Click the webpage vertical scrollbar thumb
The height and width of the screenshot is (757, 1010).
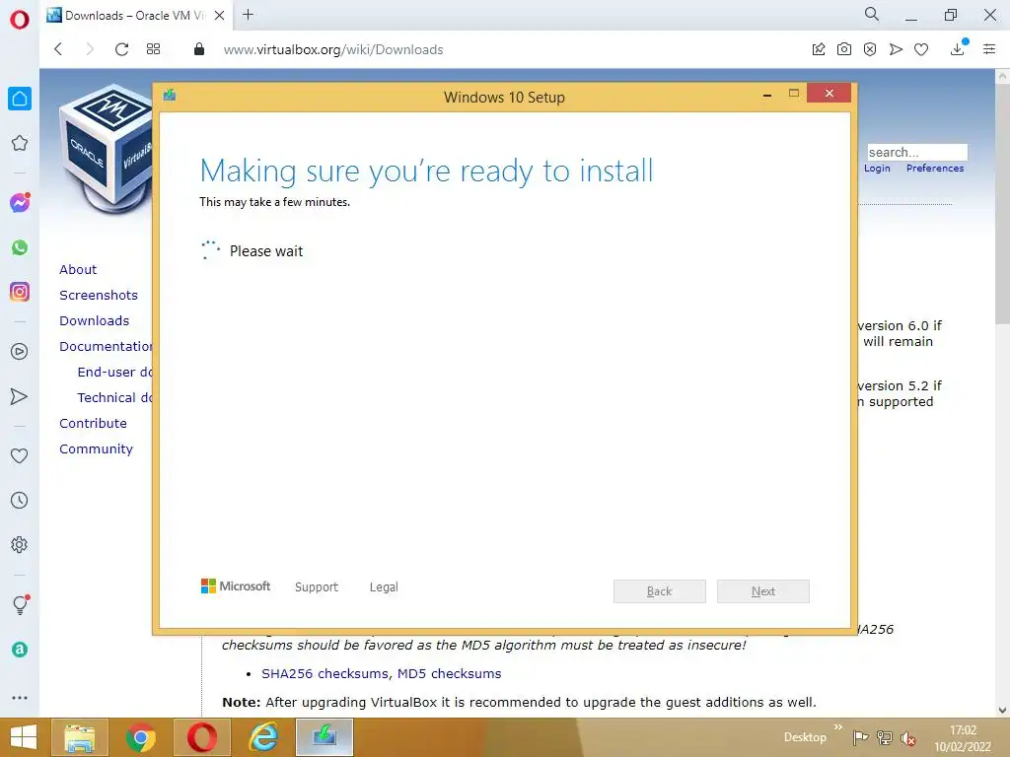tap(1002, 205)
